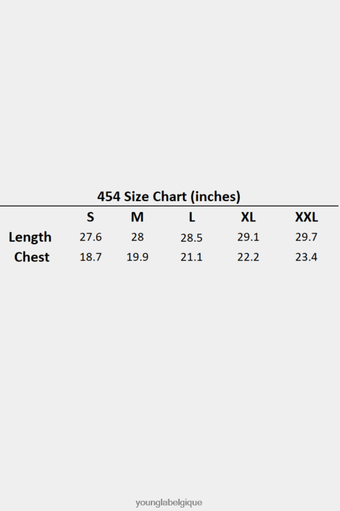This screenshot has height=511, width=340.
Task: Click the 27.6 length value for S
Action: [x=91, y=237]
